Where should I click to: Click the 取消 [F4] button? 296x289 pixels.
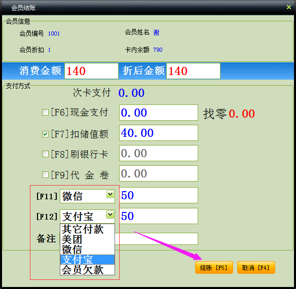tap(256, 268)
